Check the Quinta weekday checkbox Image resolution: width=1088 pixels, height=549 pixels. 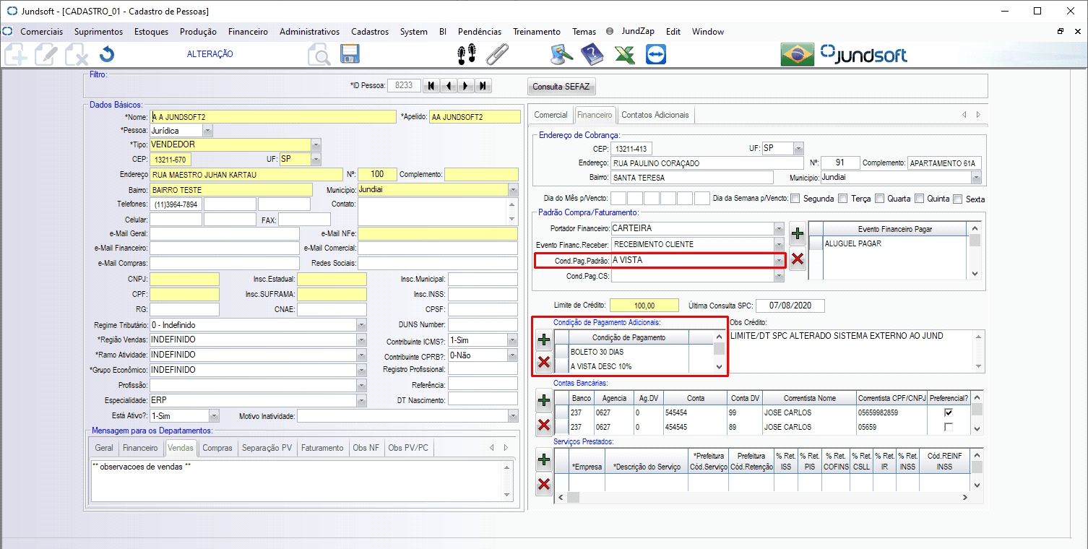click(x=919, y=199)
